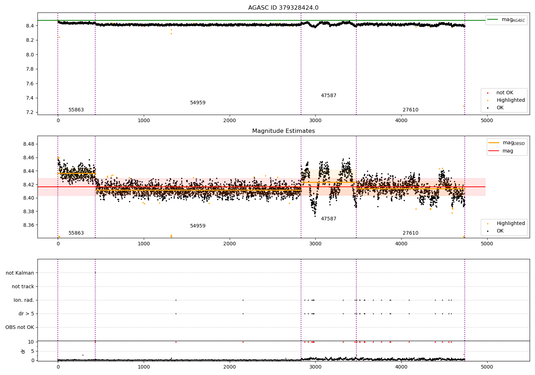
Task: Click obsid label "27610" in AGASC ID plot
Action: point(411,110)
